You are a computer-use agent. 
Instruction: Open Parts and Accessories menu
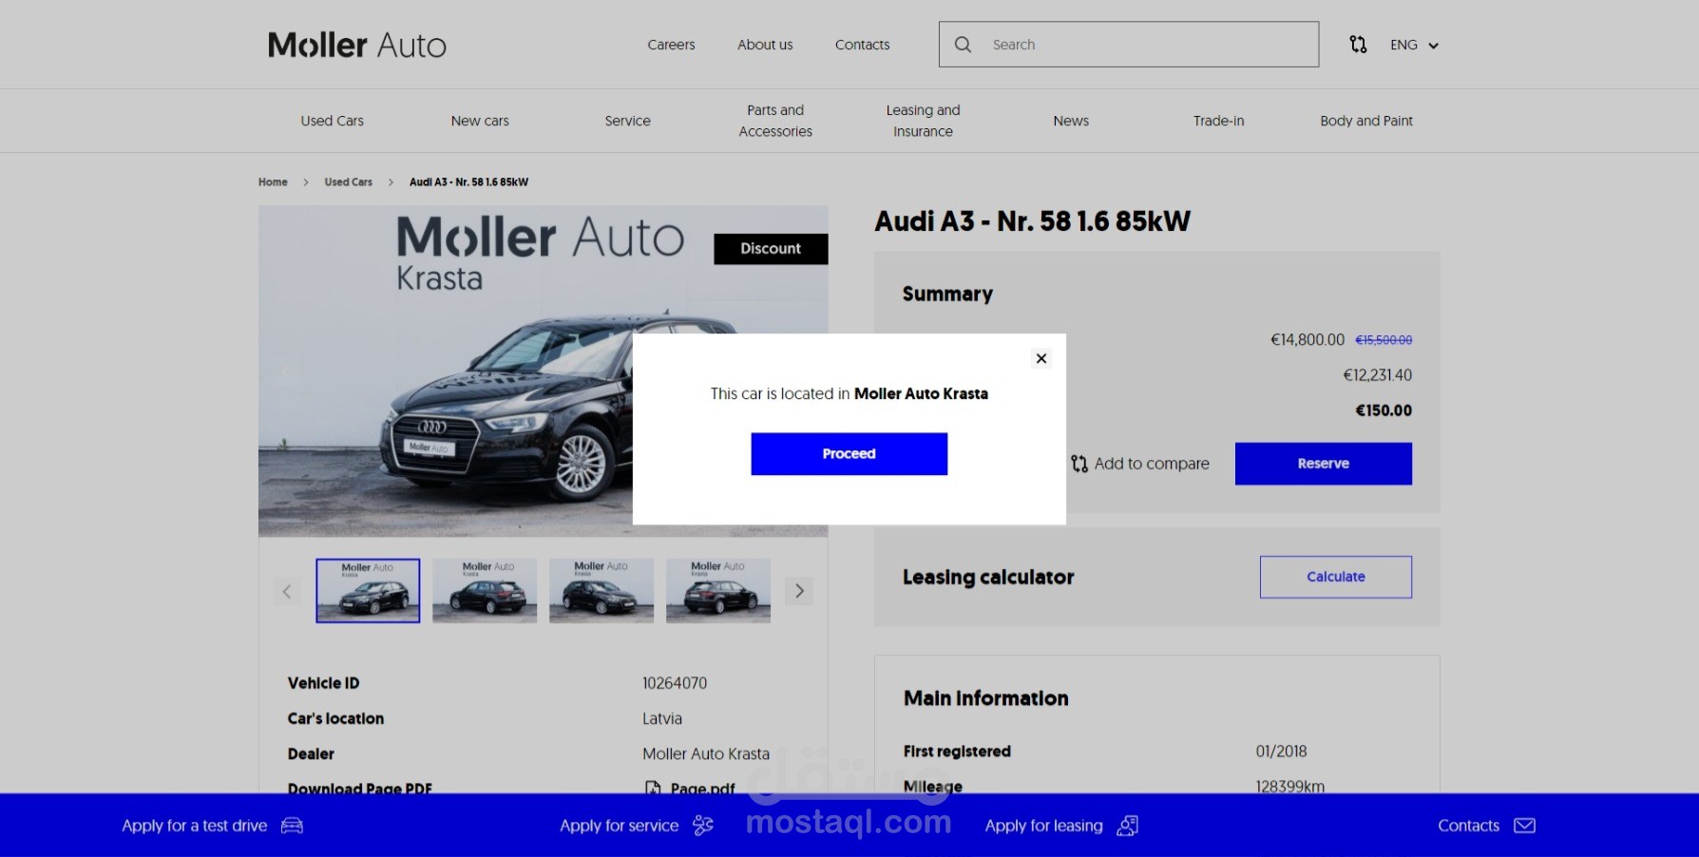775,121
